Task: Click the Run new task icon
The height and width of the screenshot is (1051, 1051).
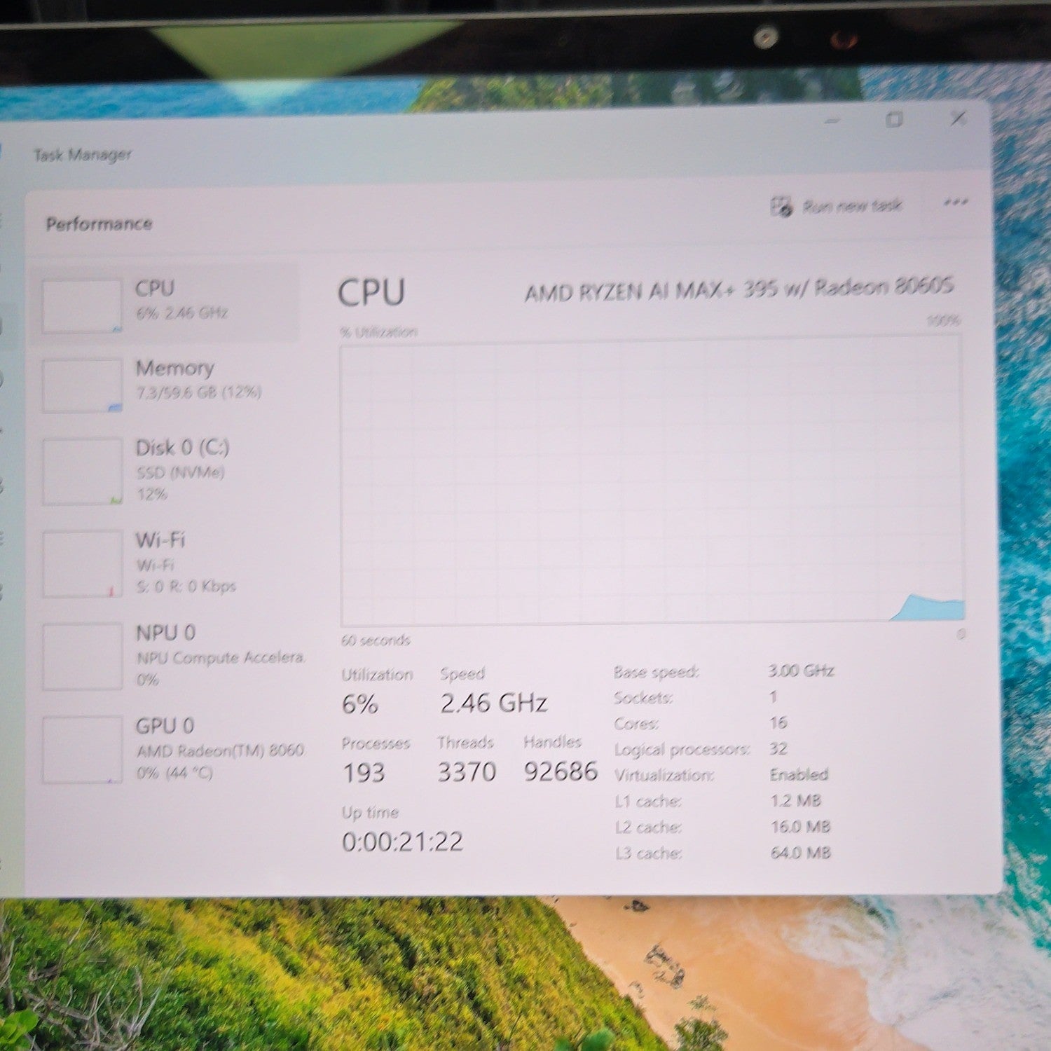Action: [x=781, y=207]
